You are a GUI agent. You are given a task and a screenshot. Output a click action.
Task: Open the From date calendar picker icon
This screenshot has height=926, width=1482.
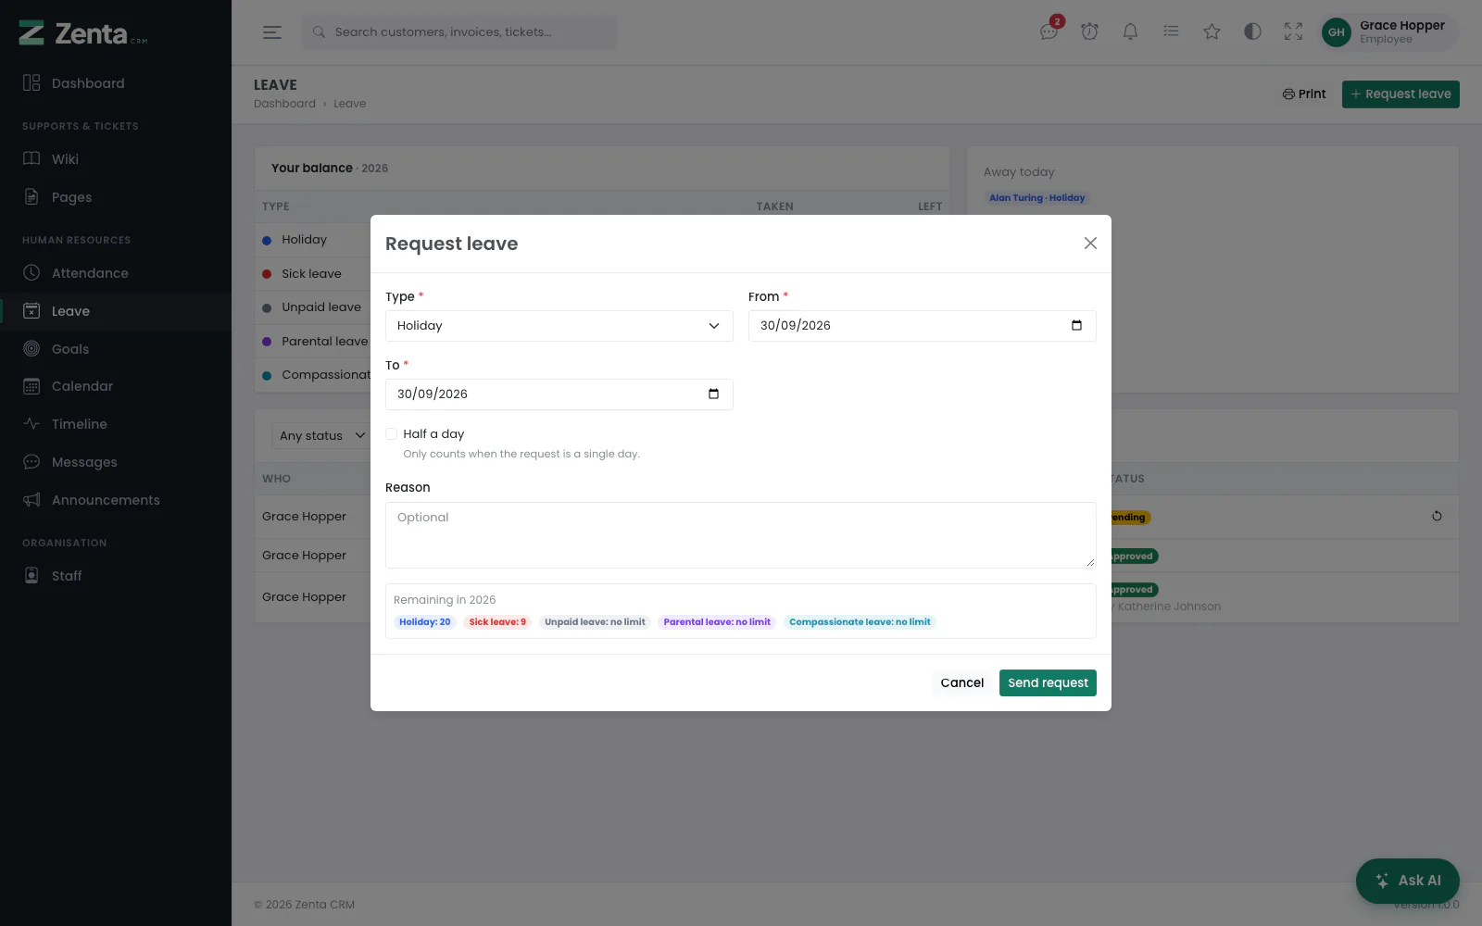[1076, 325]
